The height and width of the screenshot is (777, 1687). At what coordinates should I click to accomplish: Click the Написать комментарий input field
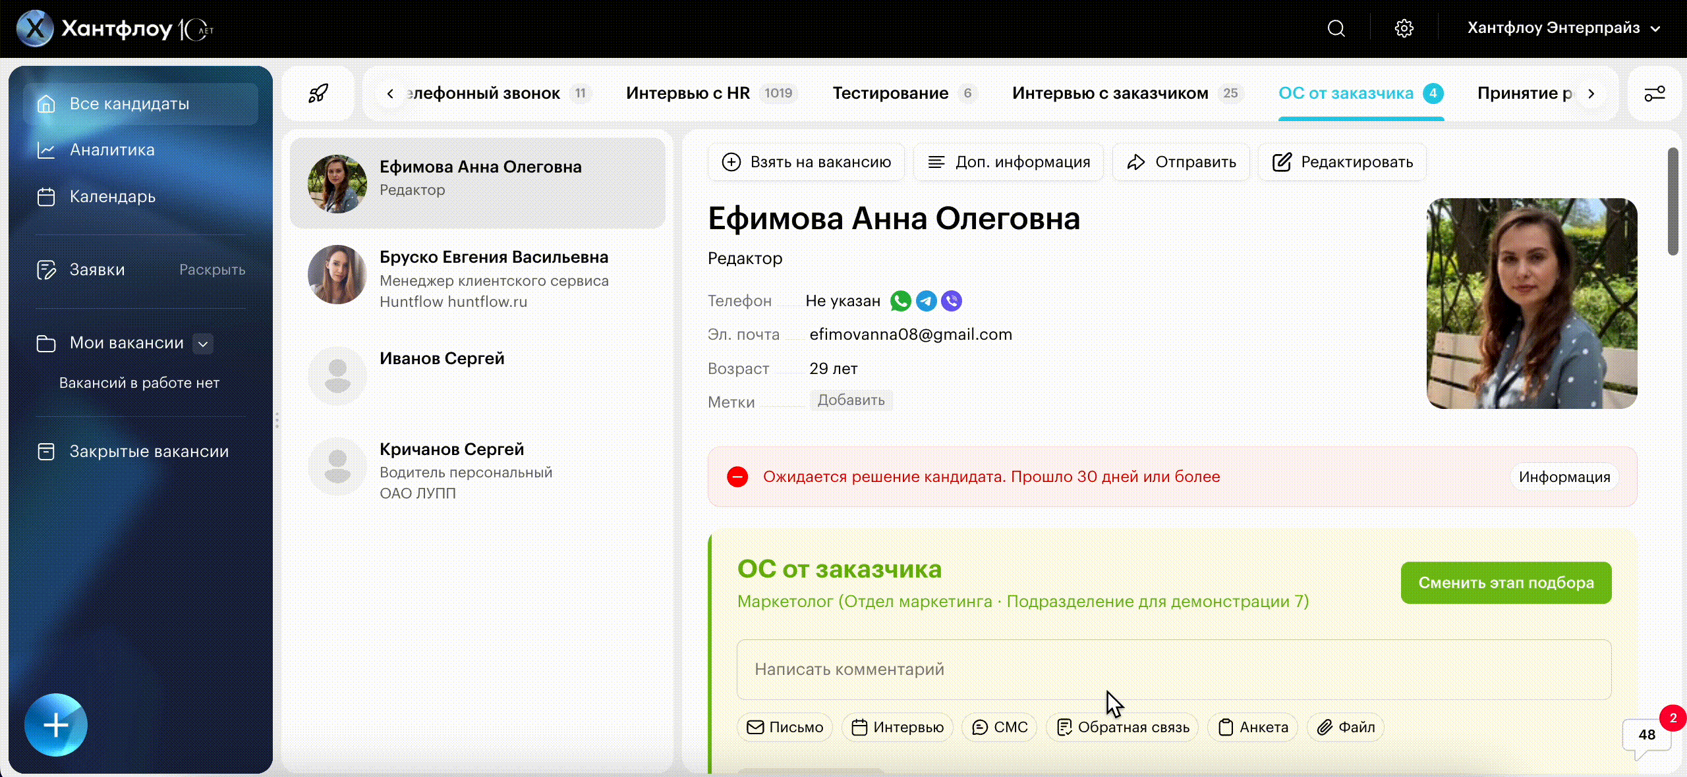[x=1173, y=669]
